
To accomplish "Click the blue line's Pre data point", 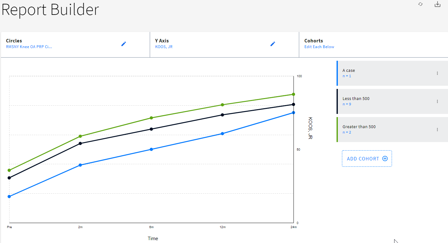I will (9, 196).
